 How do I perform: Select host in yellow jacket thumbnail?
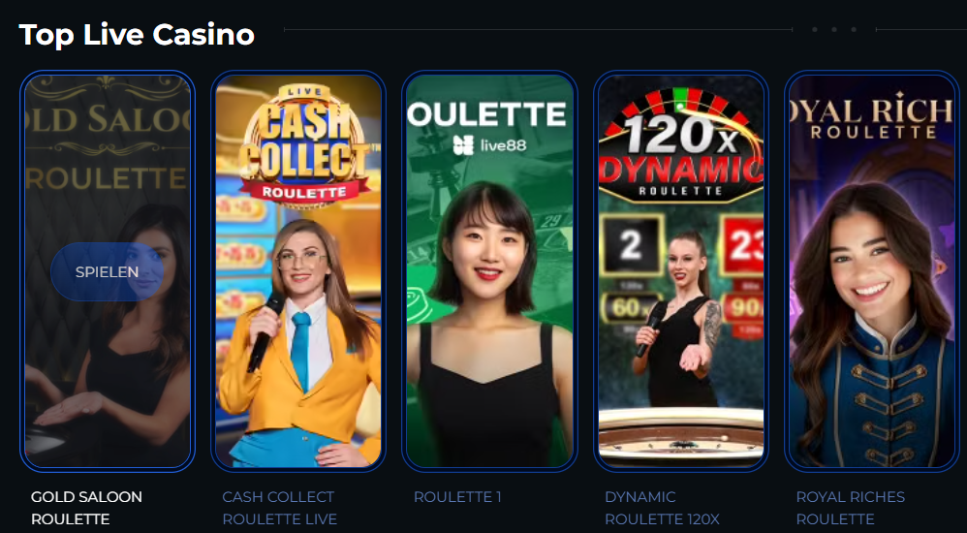[x=298, y=271]
